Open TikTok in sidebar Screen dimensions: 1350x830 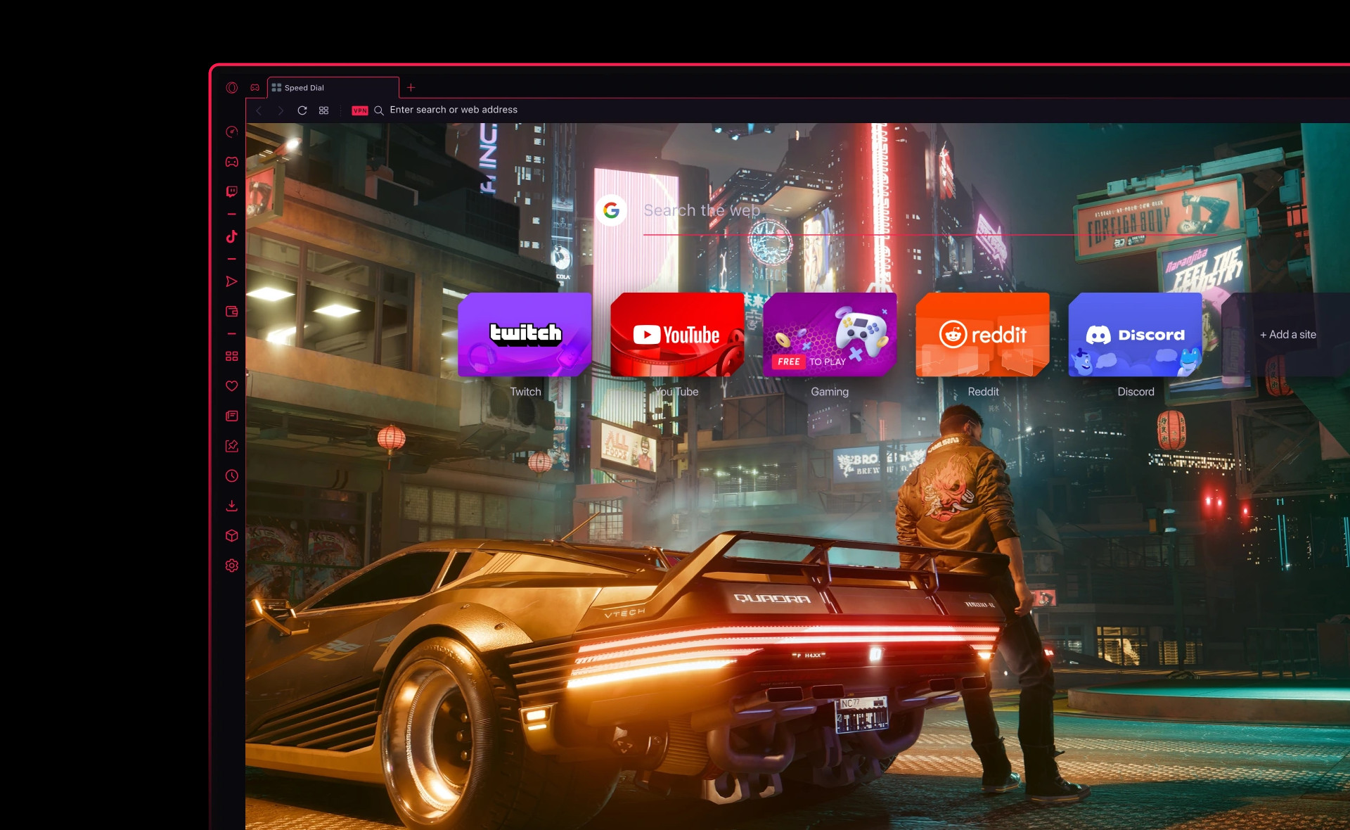[x=232, y=236]
